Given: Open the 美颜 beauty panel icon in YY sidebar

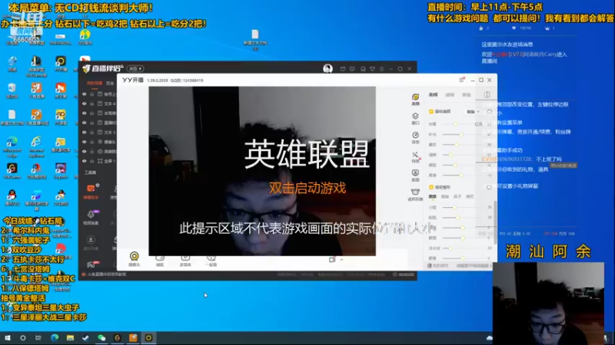Looking at the screenshot, I should [x=415, y=99].
